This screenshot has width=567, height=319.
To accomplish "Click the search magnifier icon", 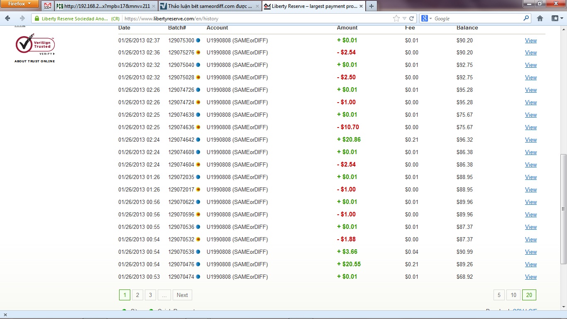I will 526,18.
